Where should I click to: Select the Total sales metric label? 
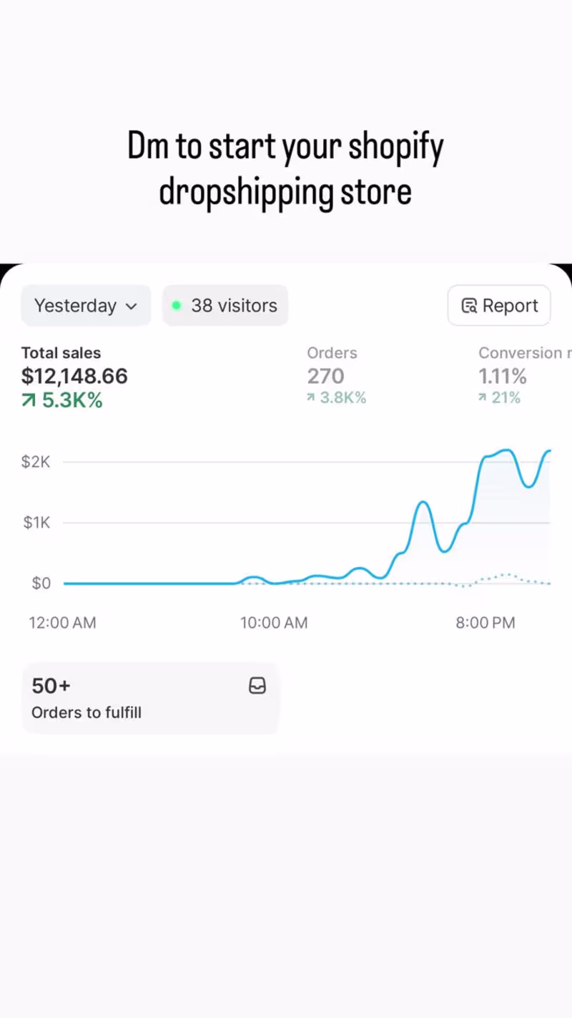[x=61, y=353]
